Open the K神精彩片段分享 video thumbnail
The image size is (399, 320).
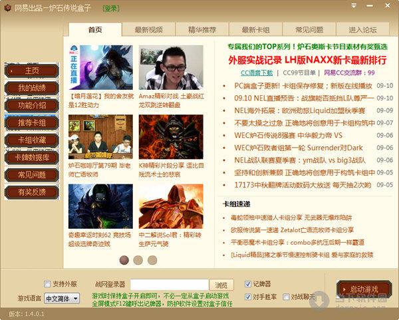pos(171,137)
